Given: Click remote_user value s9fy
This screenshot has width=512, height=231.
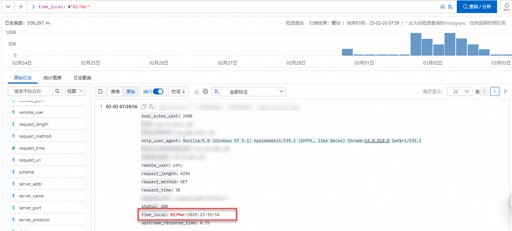Looking at the screenshot, I should click(x=178, y=165).
